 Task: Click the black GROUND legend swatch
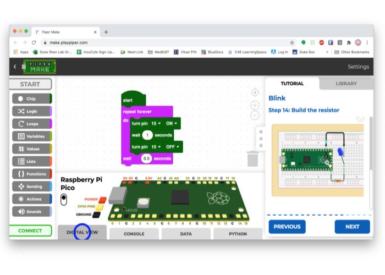coord(96,215)
